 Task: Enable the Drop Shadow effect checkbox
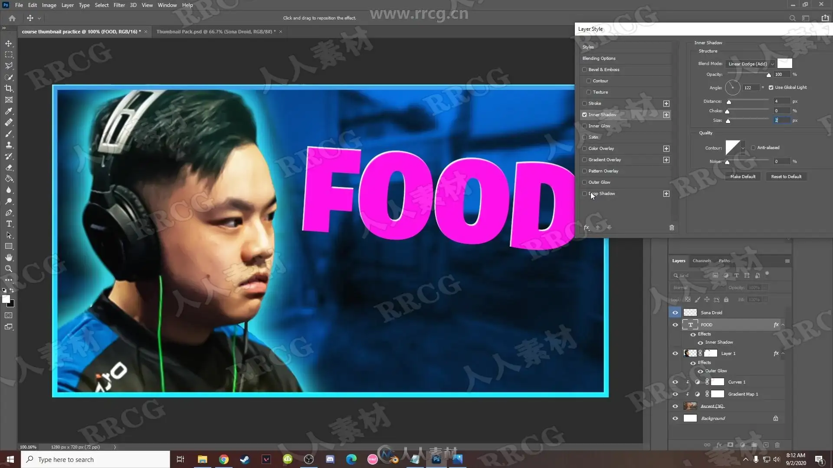(584, 194)
